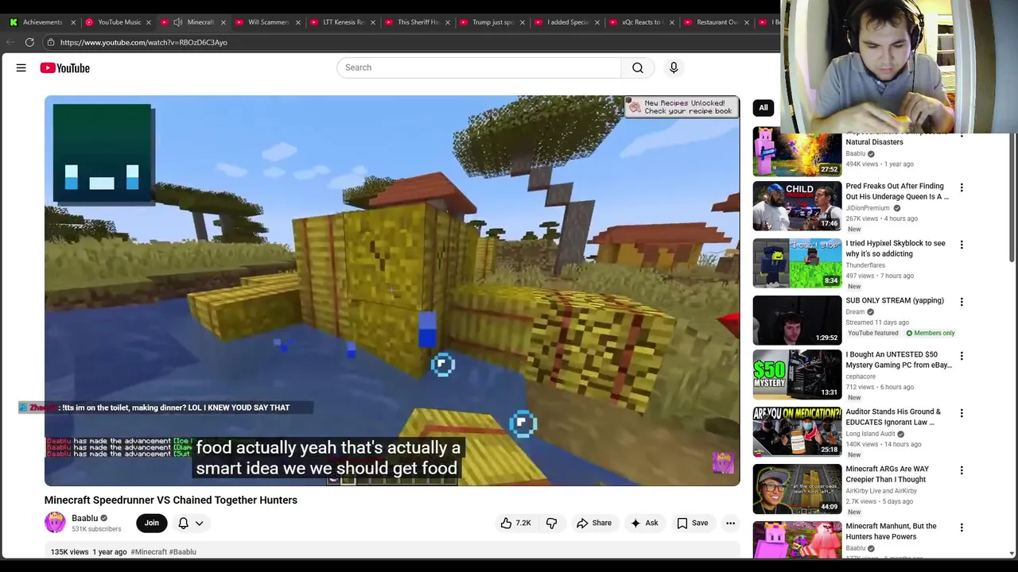1018x572 pixels.
Task: Switch to the xQc Reacts tab
Action: click(x=641, y=22)
